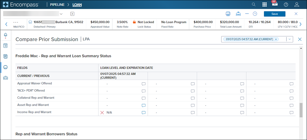Click the home icon beside the address
The width and height of the screenshot is (307, 140).
click(x=30, y=22)
